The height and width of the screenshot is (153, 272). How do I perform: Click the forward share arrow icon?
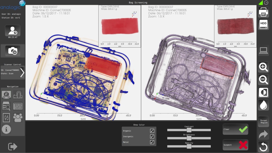pos(263,134)
